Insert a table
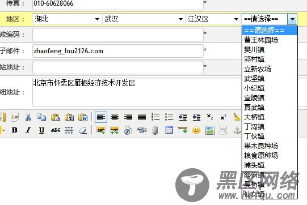The height and width of the screenshot is (205, 307). tap(169, 130)
